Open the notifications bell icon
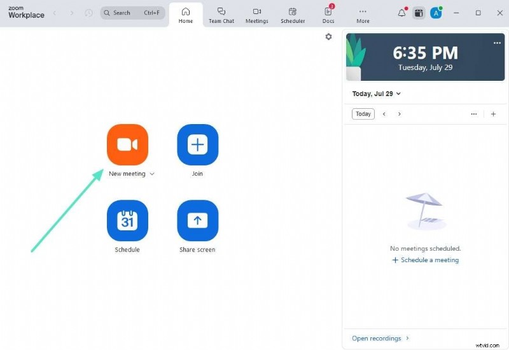 (x=401, y=13)
